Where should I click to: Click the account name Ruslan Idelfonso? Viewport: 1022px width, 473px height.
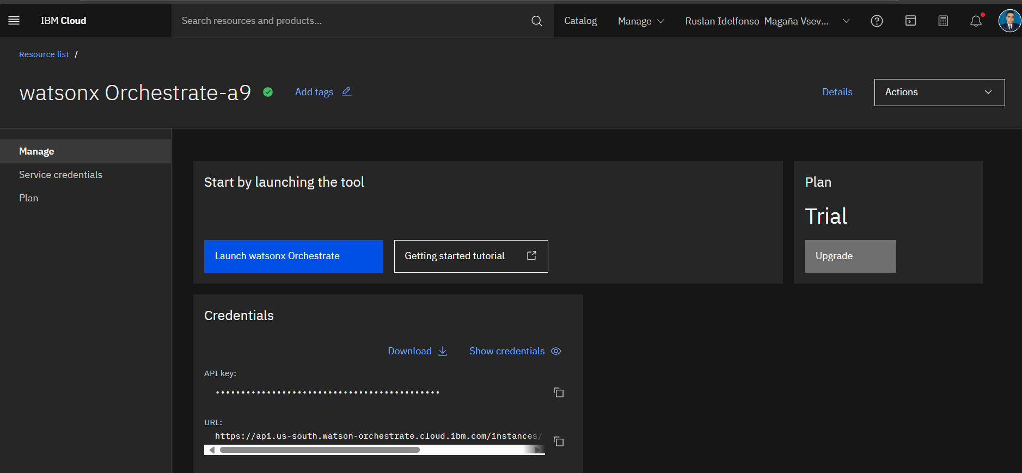(x=757, y=21)
